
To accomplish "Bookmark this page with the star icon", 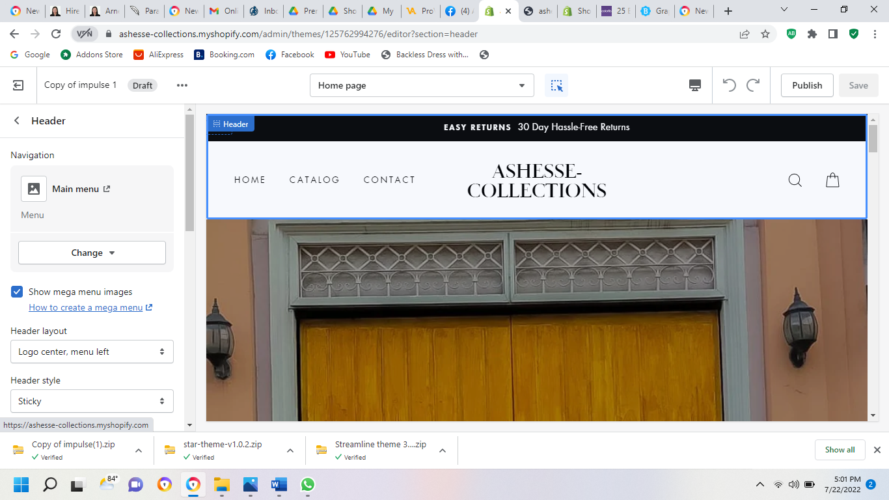I will (x=765, y=34).
